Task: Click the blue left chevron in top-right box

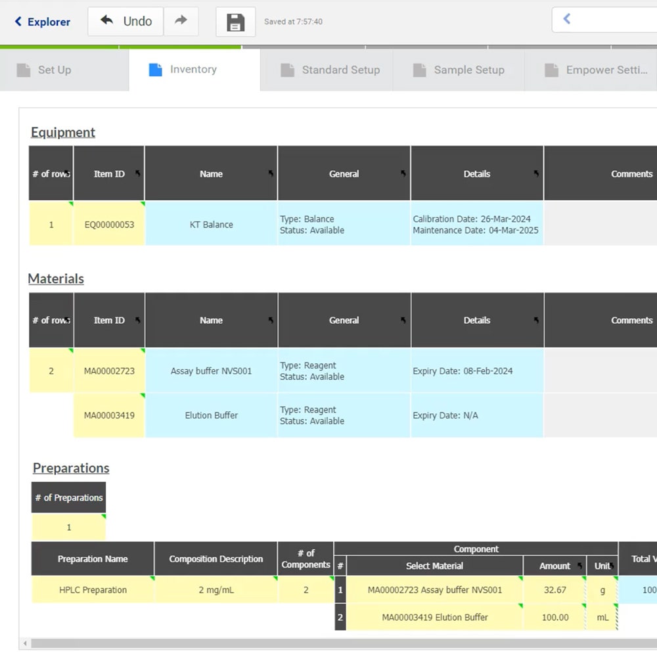Action: pyautogui.click(x=567, y=20)
